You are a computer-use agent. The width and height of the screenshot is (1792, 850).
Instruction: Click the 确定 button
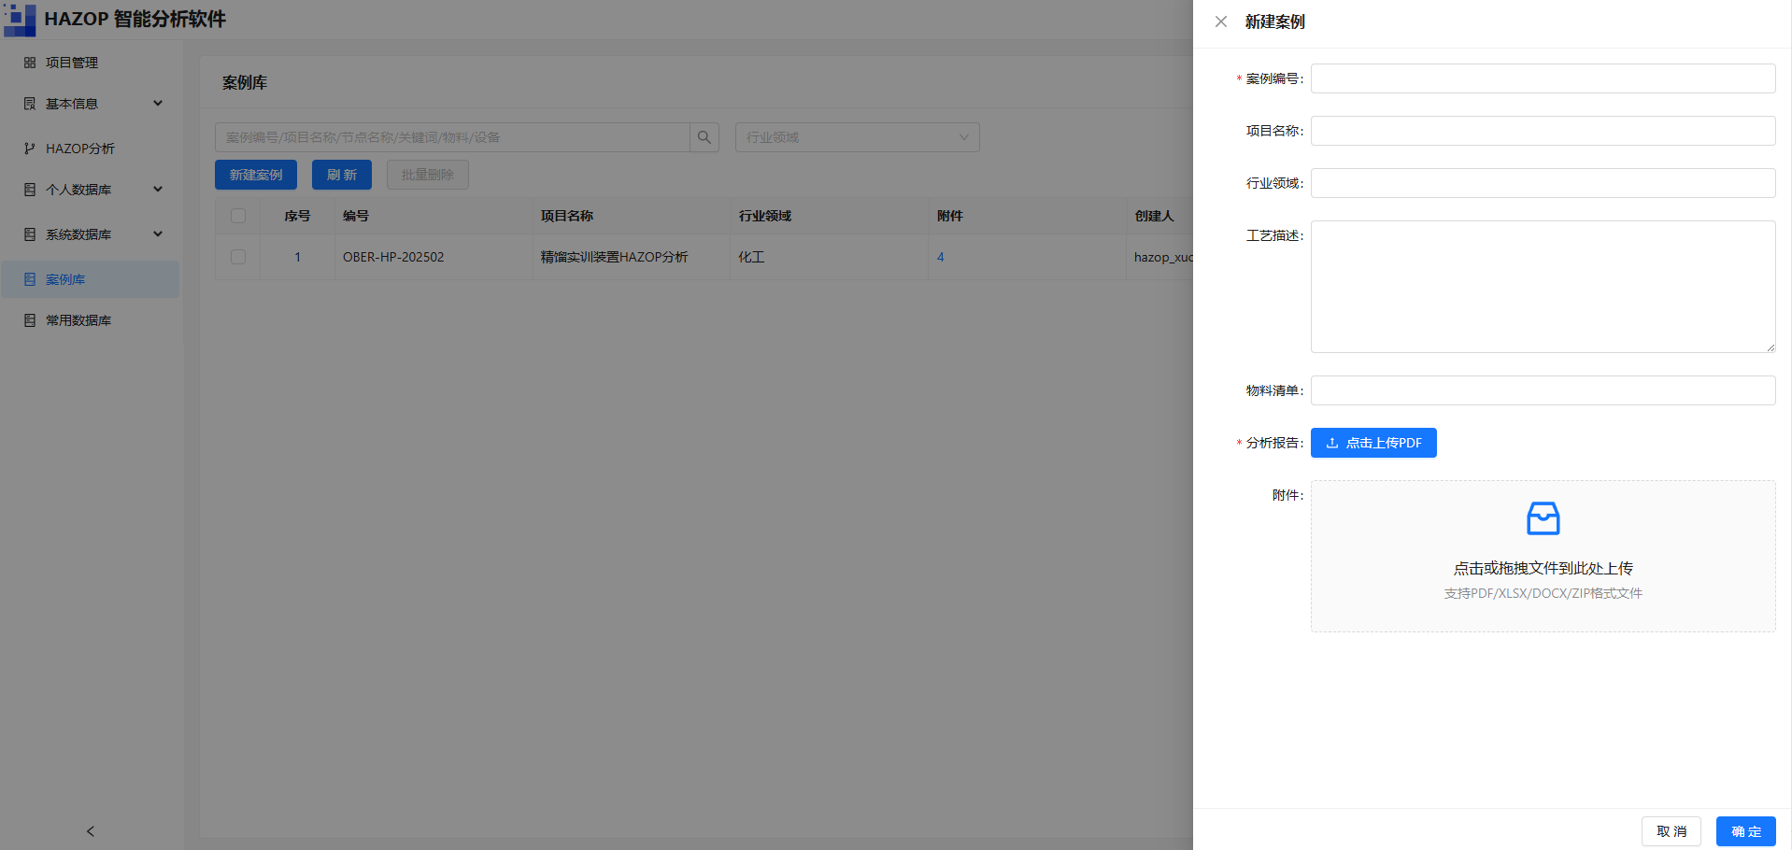(x=1745, y=831)
